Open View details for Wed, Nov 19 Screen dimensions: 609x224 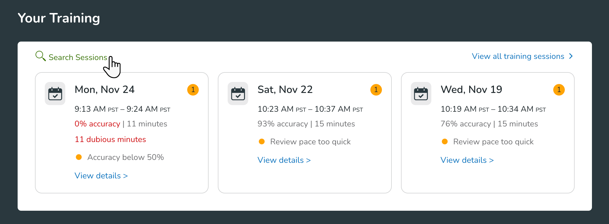(467, 160)
